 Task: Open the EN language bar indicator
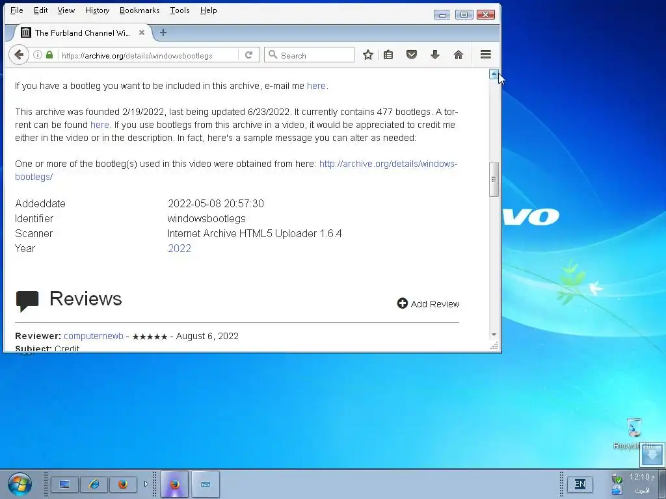[x=579, y=483]
